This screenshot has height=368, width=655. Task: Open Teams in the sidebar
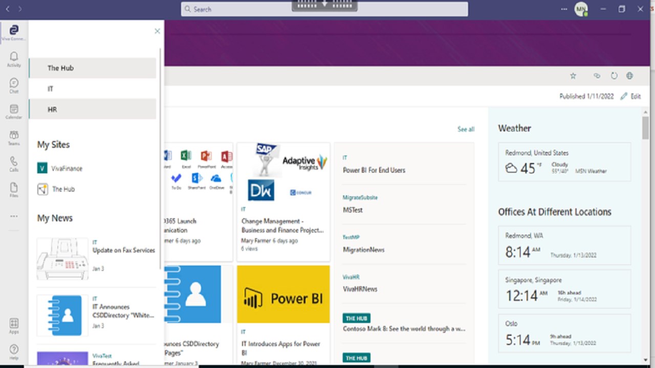tap(14, 138)
